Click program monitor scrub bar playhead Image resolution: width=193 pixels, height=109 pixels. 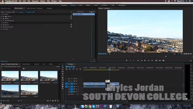click(166, 57)
